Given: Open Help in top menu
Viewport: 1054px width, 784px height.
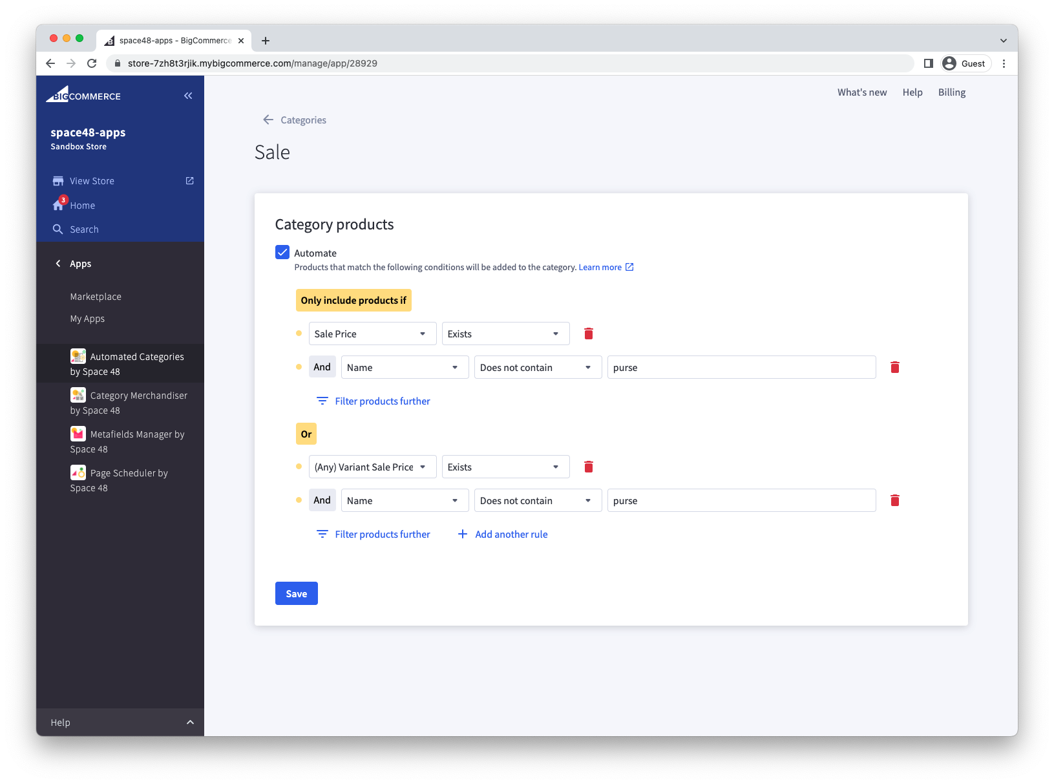Looking at the screenshot, I should (x=912, y=92).
